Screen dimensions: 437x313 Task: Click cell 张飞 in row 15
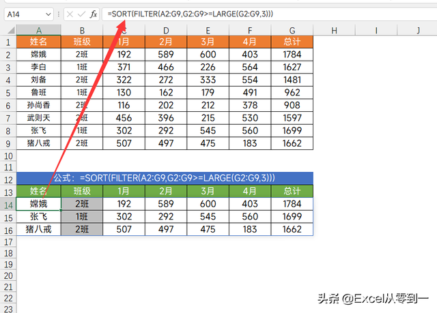click(x=39, y=216)
